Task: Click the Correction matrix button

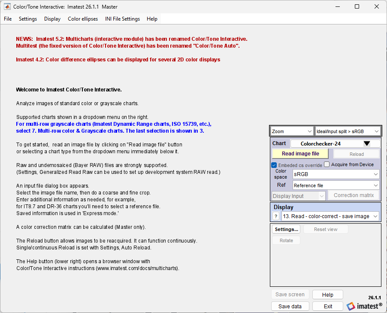Action: point(354,195)
